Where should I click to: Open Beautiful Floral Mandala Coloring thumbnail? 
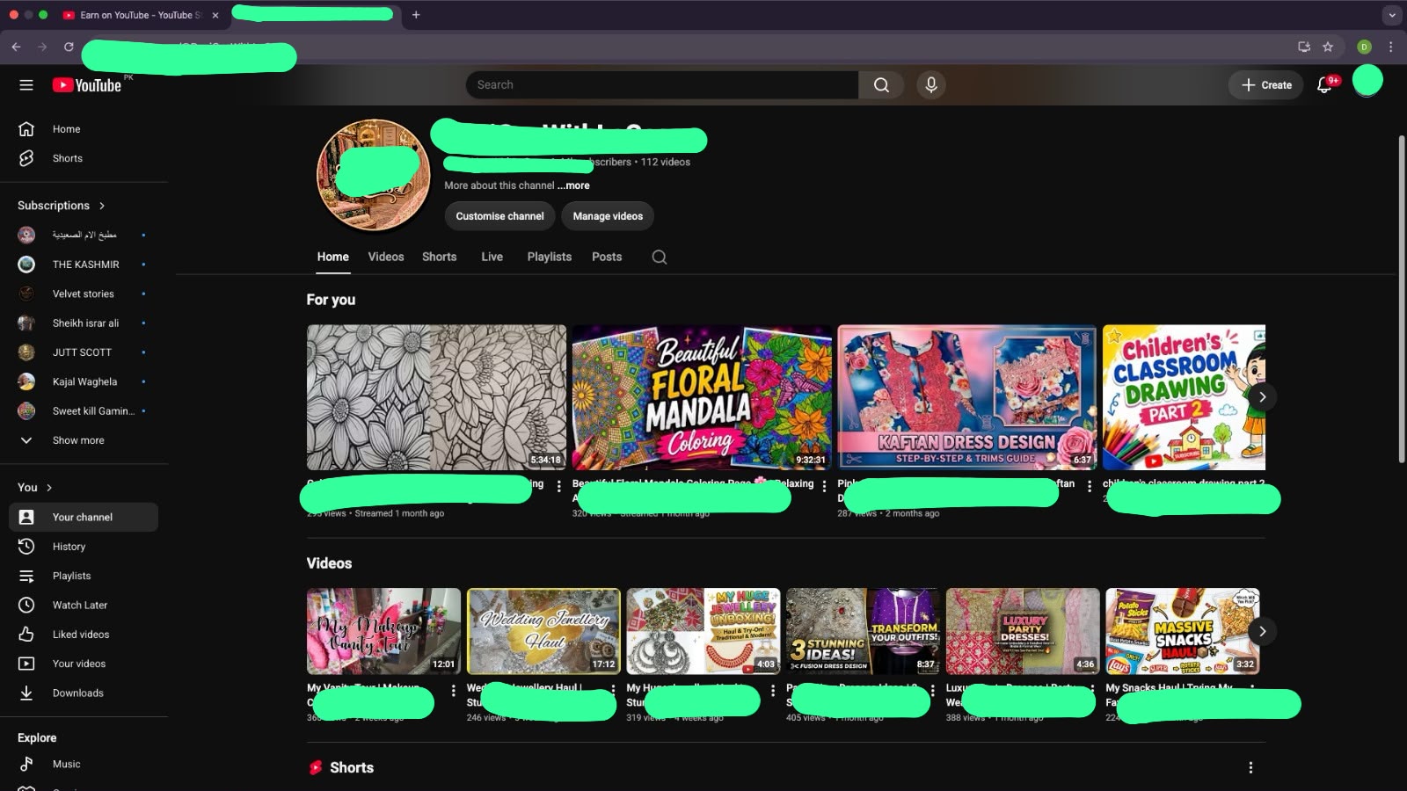[702, 397]
